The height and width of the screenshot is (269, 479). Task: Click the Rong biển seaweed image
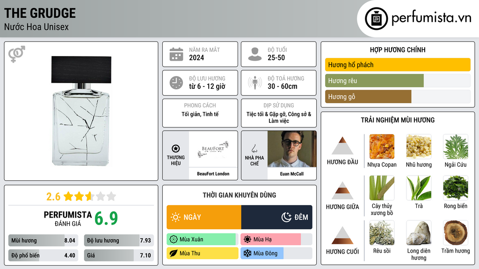click(x=456, y=188)
